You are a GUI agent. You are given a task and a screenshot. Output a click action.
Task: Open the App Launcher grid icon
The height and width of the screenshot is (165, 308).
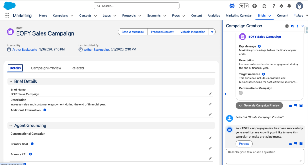click(x=7, y=16)
